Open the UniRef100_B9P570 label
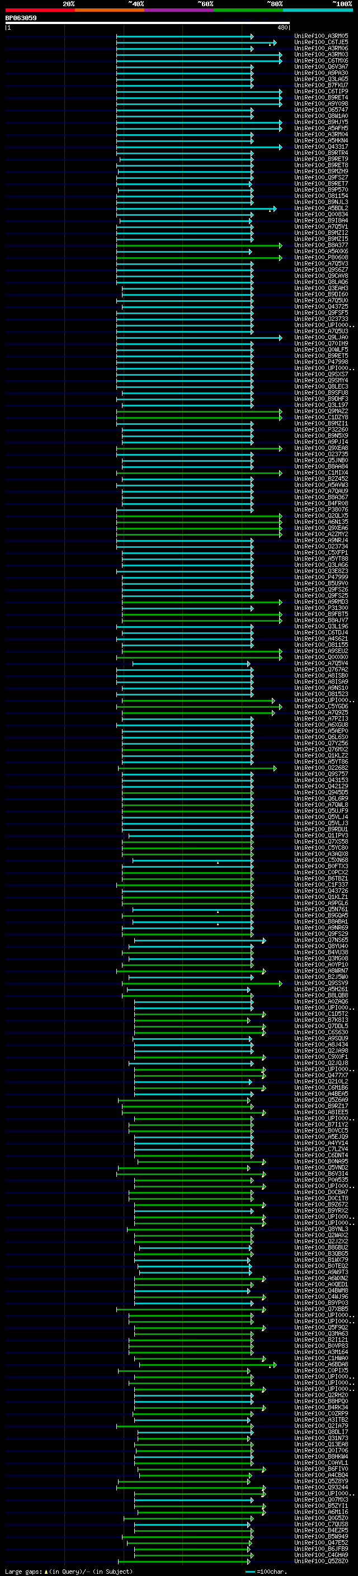Screen dimensions: 358x1576 [x=321, y=190]
